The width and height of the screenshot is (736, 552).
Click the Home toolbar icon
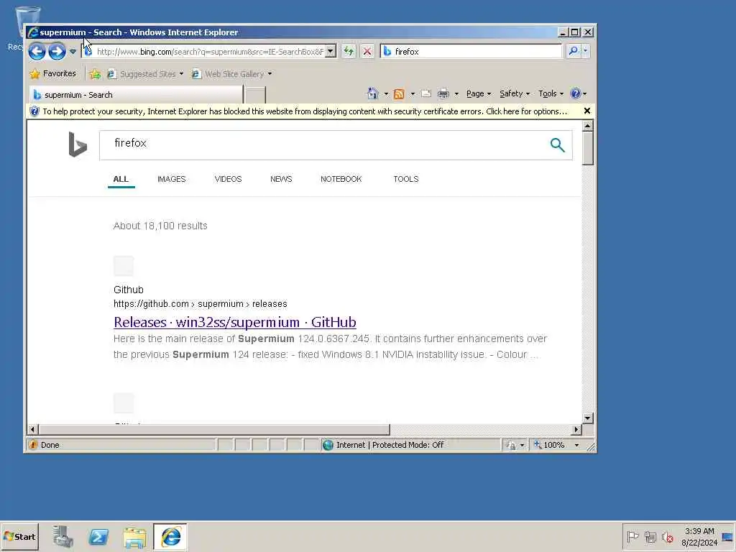pyautogui.click(x=373, y=93)
